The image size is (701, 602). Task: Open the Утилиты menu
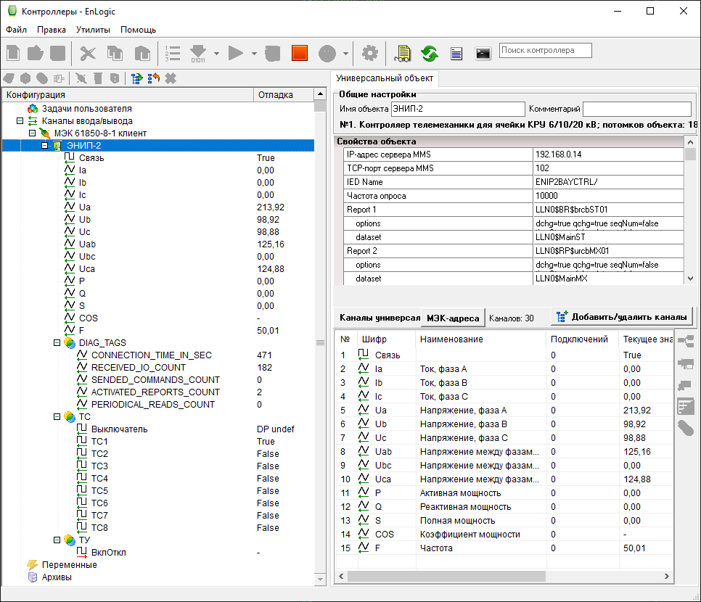[93, 30]
